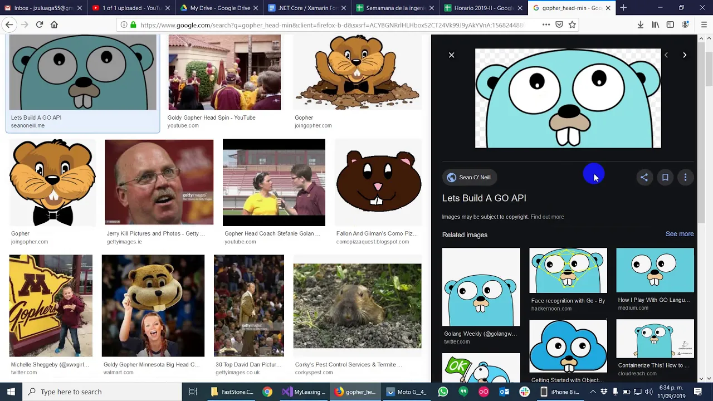Open the Lets Build A GO API title link
713x401 pixels.
[484, 198]
